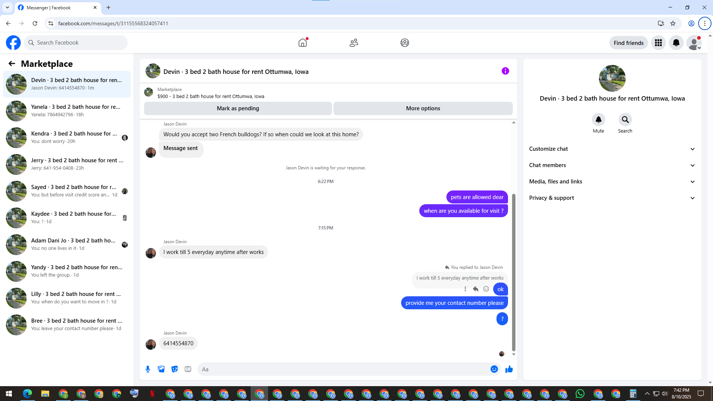Click More options button

tap(423, 108)
